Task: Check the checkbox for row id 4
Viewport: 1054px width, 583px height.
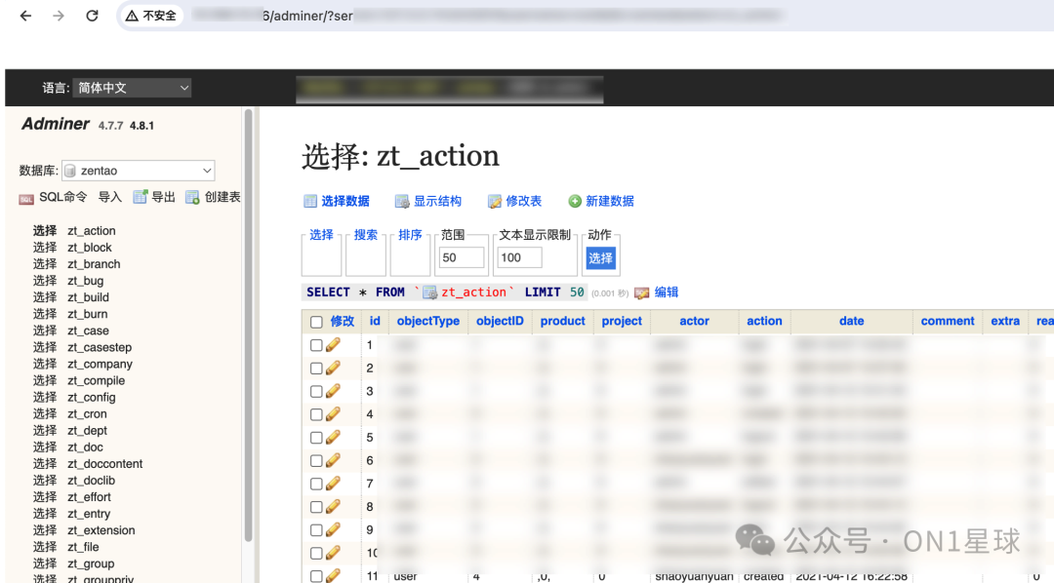Action: click(x=316, y=414)
